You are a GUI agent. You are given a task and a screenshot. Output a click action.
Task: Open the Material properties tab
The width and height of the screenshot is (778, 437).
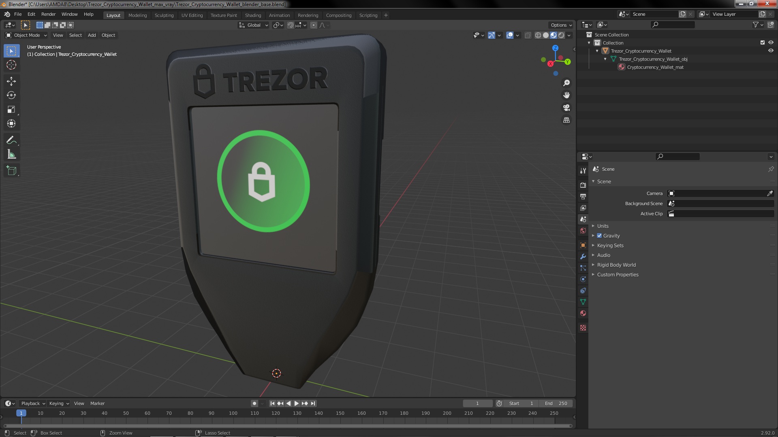(583, 313)
